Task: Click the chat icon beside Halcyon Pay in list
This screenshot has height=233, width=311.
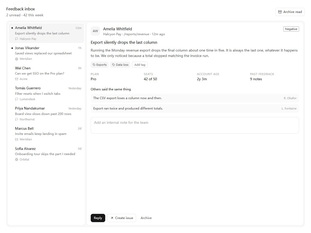Action: tap(17, 39)
